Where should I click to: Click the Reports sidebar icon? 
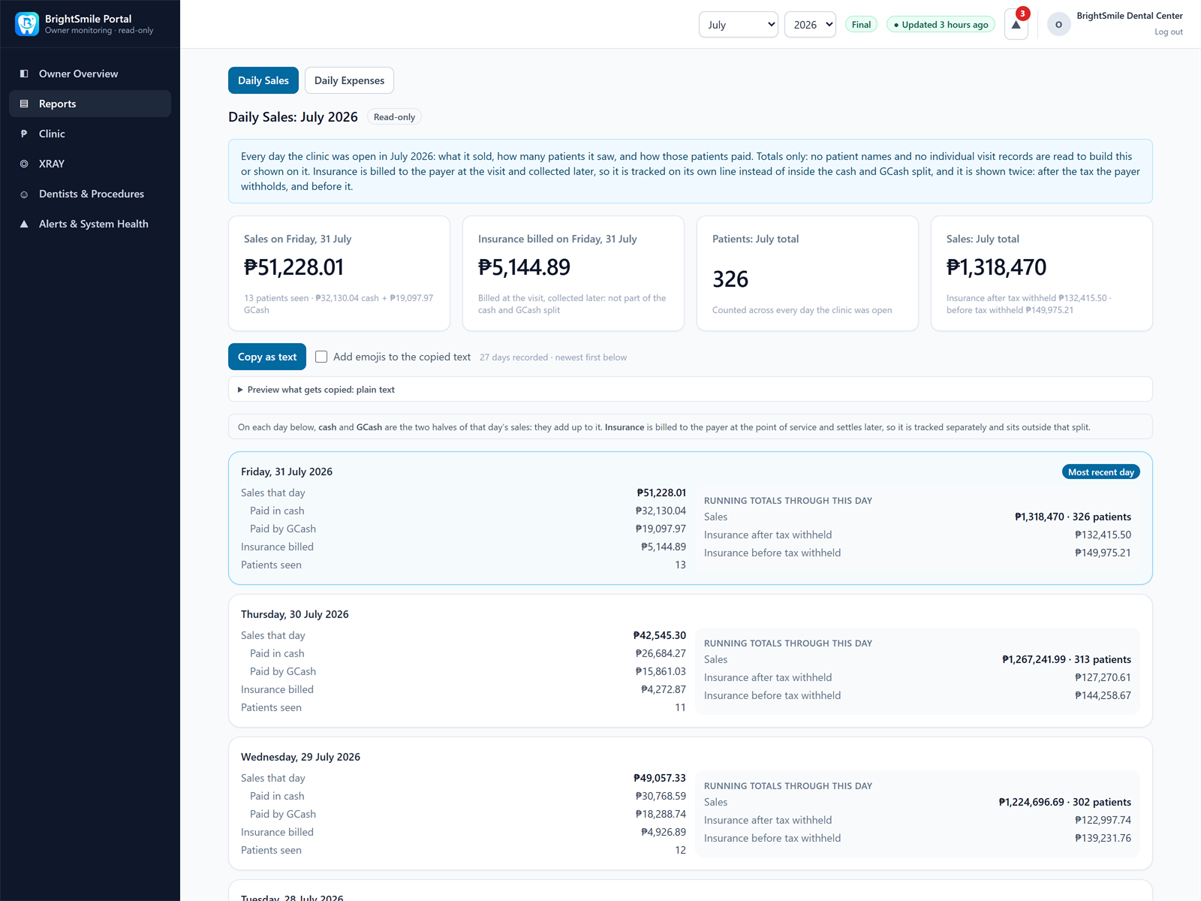24,104
